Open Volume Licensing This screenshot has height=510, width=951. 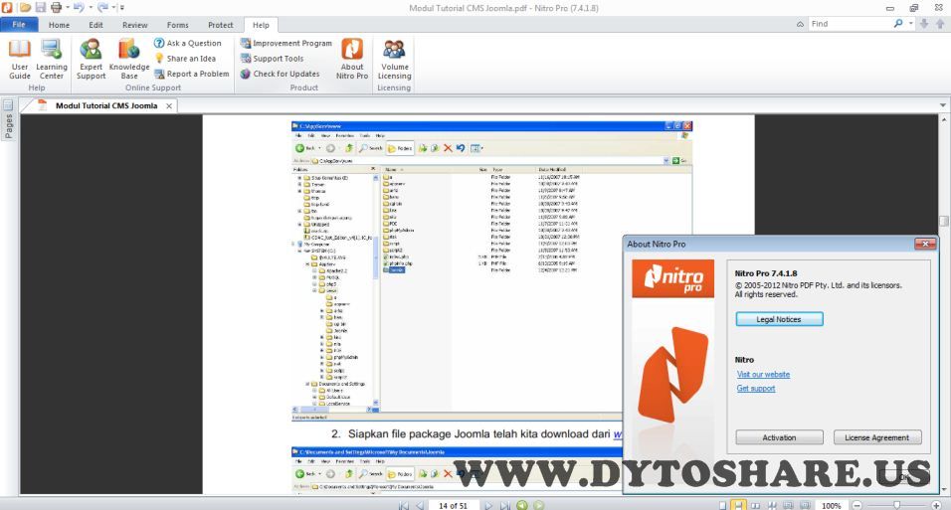tap(394, 59)
